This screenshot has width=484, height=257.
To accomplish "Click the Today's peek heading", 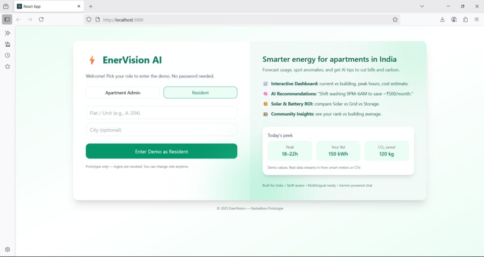I will [x=280, y=136].
